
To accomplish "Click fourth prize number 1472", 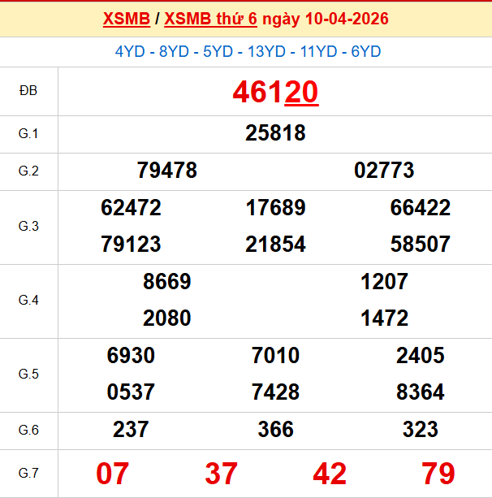I will [x=384, y=318].
